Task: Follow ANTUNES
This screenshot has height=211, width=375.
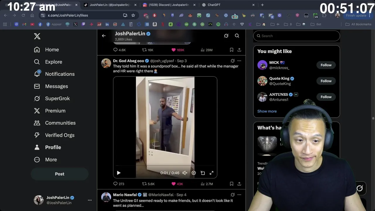Action: (x=326, y=97)
